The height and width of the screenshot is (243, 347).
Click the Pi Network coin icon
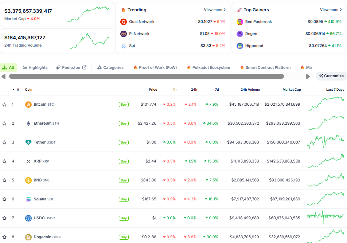tap(123, 34)
